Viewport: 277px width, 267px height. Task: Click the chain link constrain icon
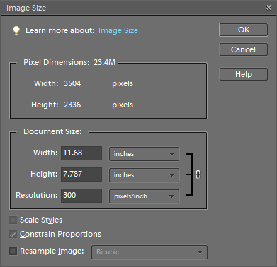pyautogui.click(x=198, y=174)
